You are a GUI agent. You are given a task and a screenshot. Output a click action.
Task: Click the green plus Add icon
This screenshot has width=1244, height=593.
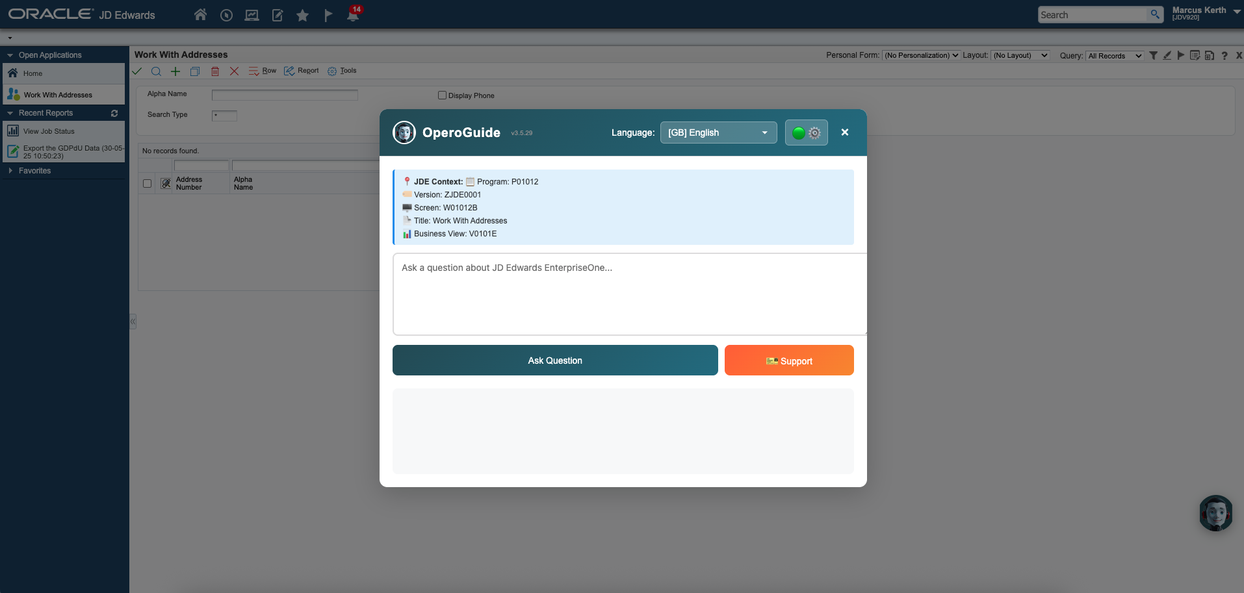175,71
